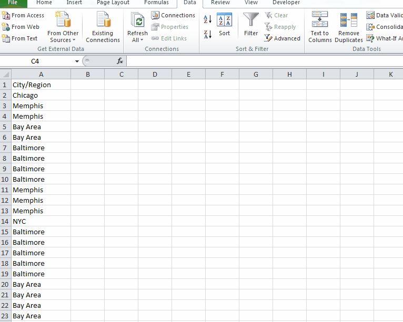Screen dimensions: 403x322
Task: Select row 1 header
Action: pos(5,85)
